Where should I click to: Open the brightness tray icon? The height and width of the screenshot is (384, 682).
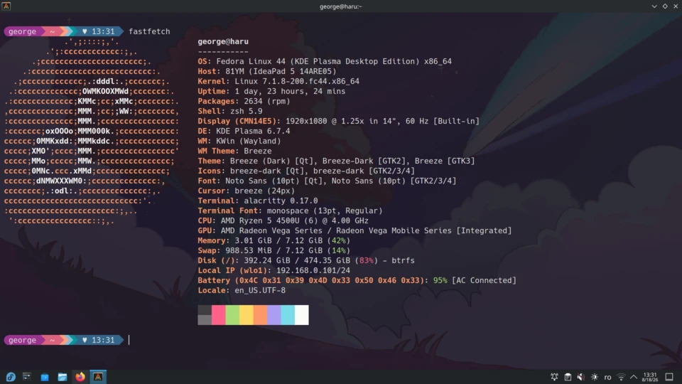[x=595, y=377]
